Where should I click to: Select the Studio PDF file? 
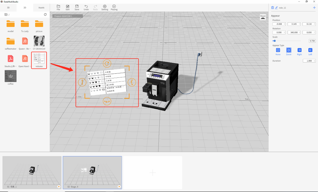click(x=11, y=61)
